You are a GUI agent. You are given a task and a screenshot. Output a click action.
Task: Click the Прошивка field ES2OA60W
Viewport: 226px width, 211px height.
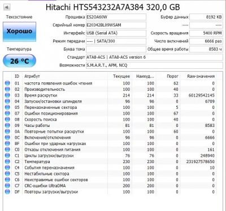pyautogui.click(x=116, y=17)
